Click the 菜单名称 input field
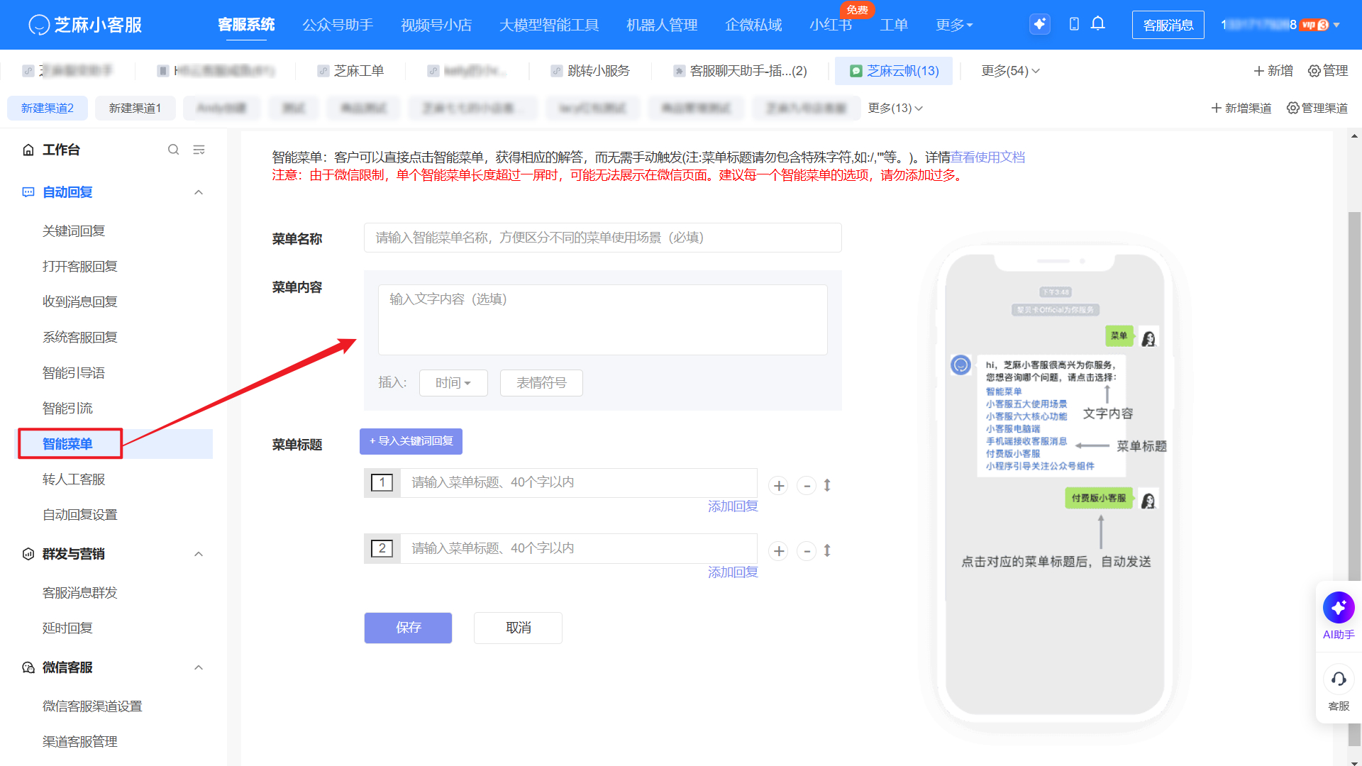 [x=602, y=238]
